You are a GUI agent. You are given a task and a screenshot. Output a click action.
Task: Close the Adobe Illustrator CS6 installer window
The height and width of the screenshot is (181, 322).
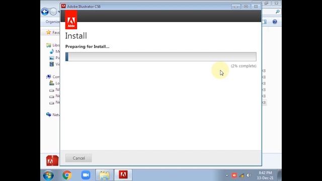(x=256, y=7)
